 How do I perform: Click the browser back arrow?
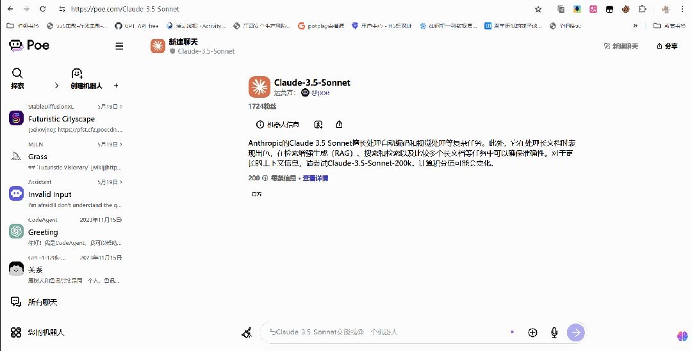click(11, 9)
